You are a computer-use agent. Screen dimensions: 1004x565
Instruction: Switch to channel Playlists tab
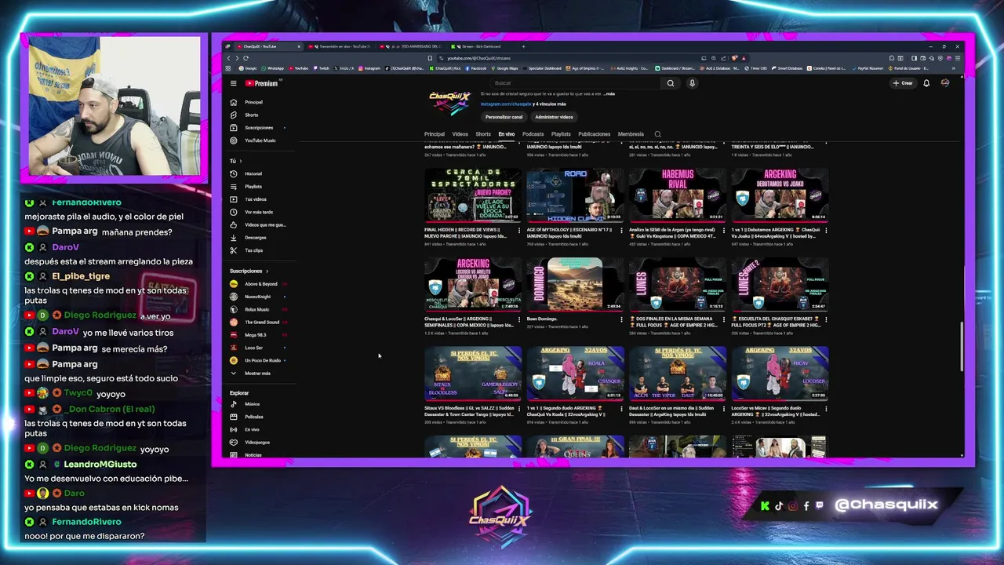click(x=561, y=134)
